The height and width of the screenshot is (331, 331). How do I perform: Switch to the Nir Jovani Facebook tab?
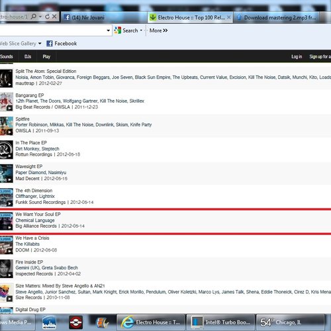104,17
